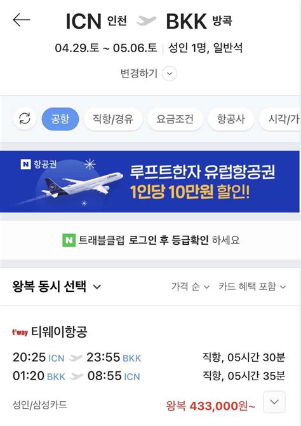Open the 왕복 동시 선택 dropdown
Viewport: 301px width, 426px height.
click(57, 286)
